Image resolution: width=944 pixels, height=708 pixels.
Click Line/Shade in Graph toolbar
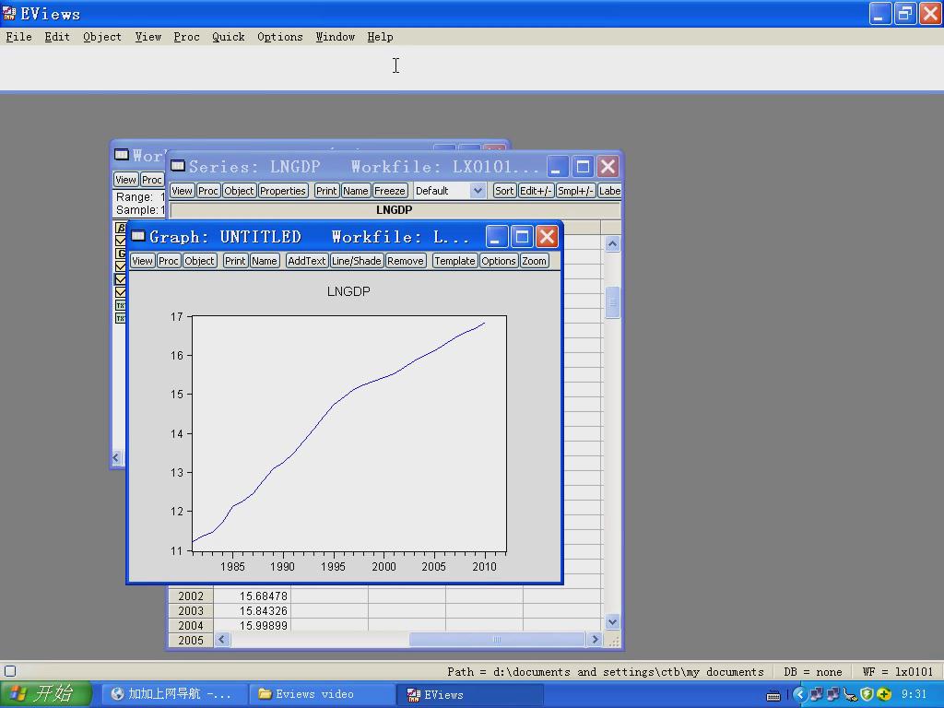(x=357, y=261)
